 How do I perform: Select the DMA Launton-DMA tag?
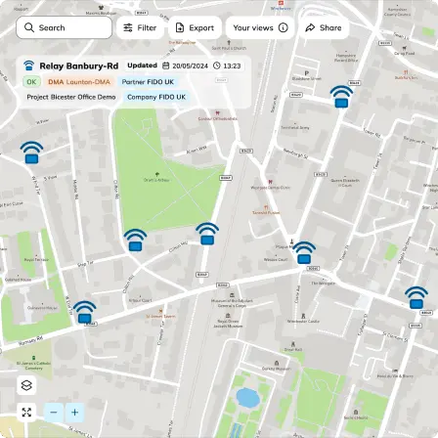point(79,82)
